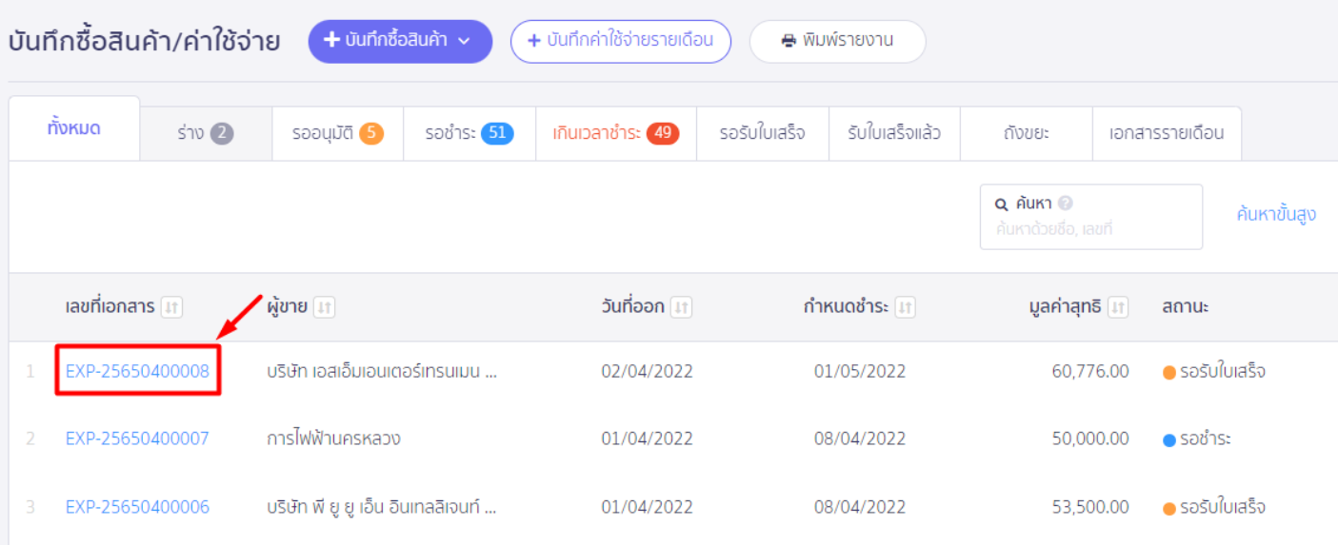Open document EXP-25650400008

(x=137, y=371)
